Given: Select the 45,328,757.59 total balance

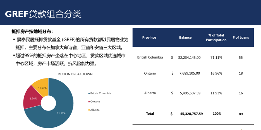Looking at the screenshot, I should (191, 114).
